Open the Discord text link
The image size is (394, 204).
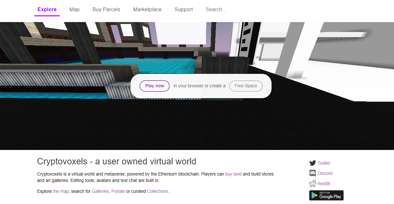(325, 173)
